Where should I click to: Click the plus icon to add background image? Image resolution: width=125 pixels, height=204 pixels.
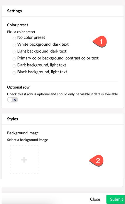(24, 160)
